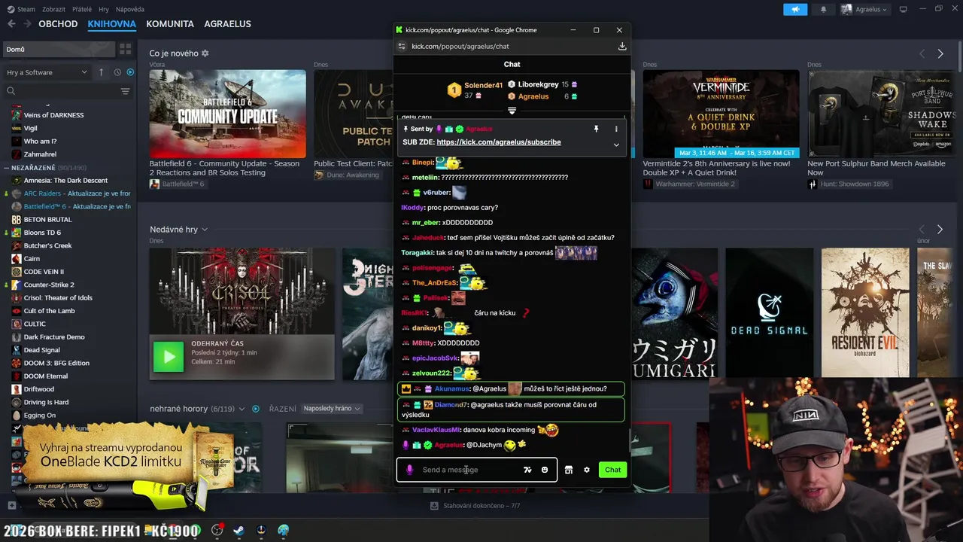The image size is (963, 542).
Task: Open Steam 'Nápověda' menu
Action: tap(130, 9)
